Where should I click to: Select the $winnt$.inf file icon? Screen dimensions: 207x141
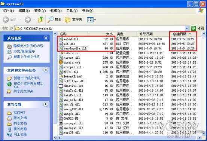pyautogui.click(x=61, y=76)
